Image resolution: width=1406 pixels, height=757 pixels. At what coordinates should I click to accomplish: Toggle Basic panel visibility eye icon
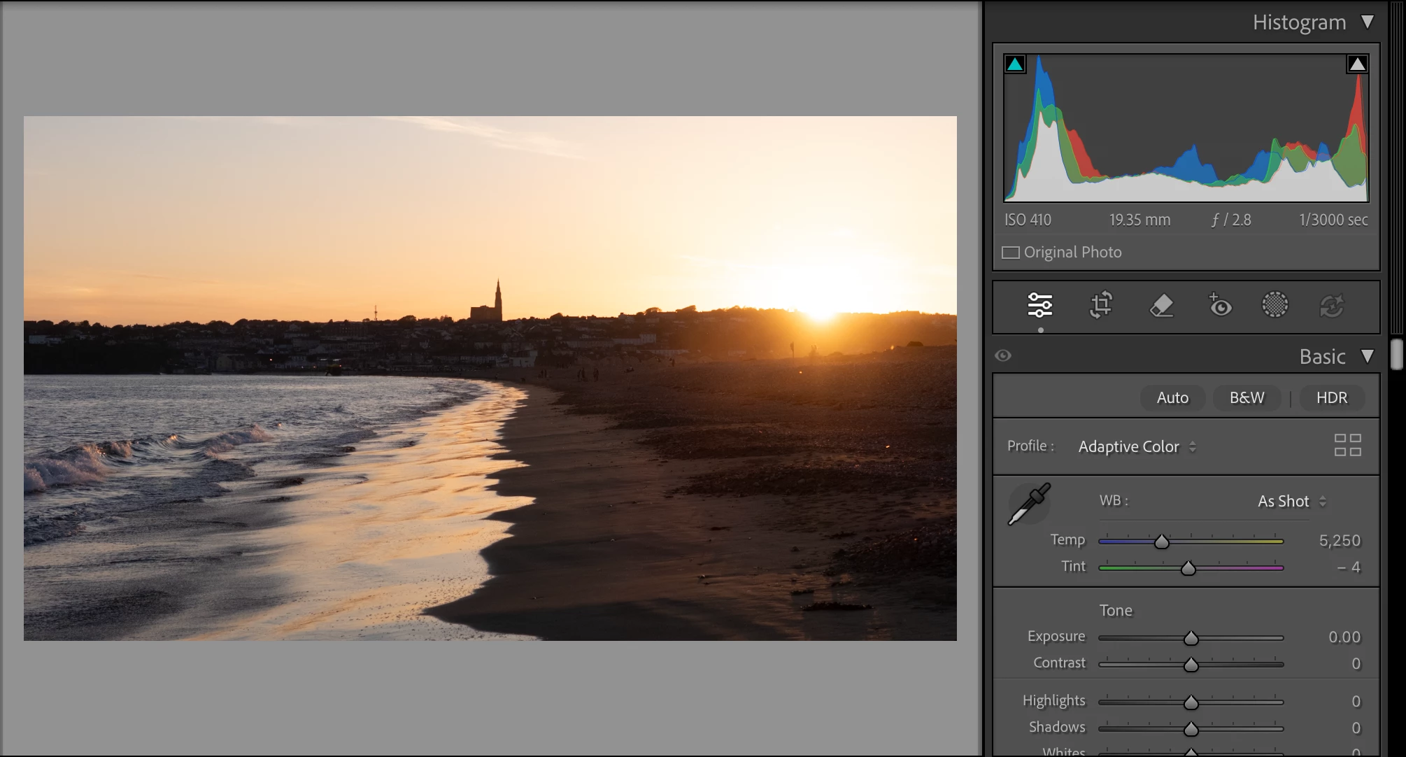coord(1003,355)
